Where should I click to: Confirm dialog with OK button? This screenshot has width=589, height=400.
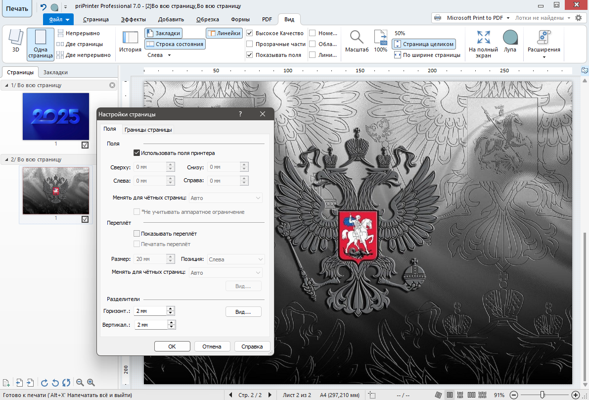[172, 347]
